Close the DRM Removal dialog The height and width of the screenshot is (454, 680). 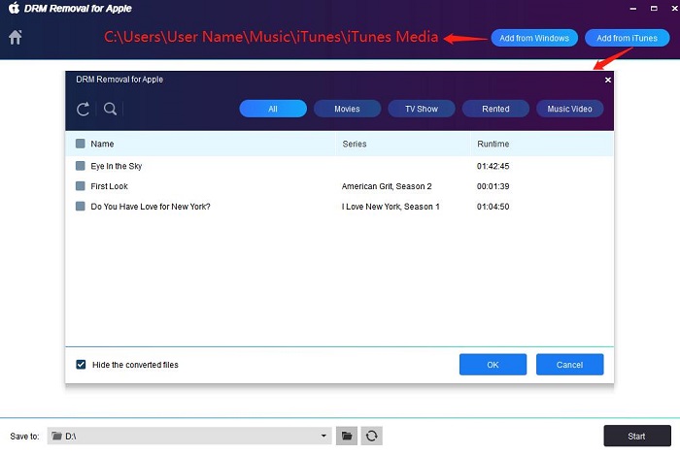click(608, 80)
